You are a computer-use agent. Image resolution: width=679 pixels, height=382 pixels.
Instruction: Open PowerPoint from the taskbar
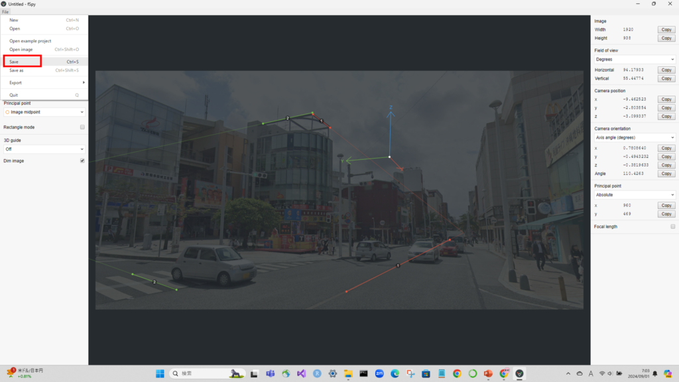488,373
